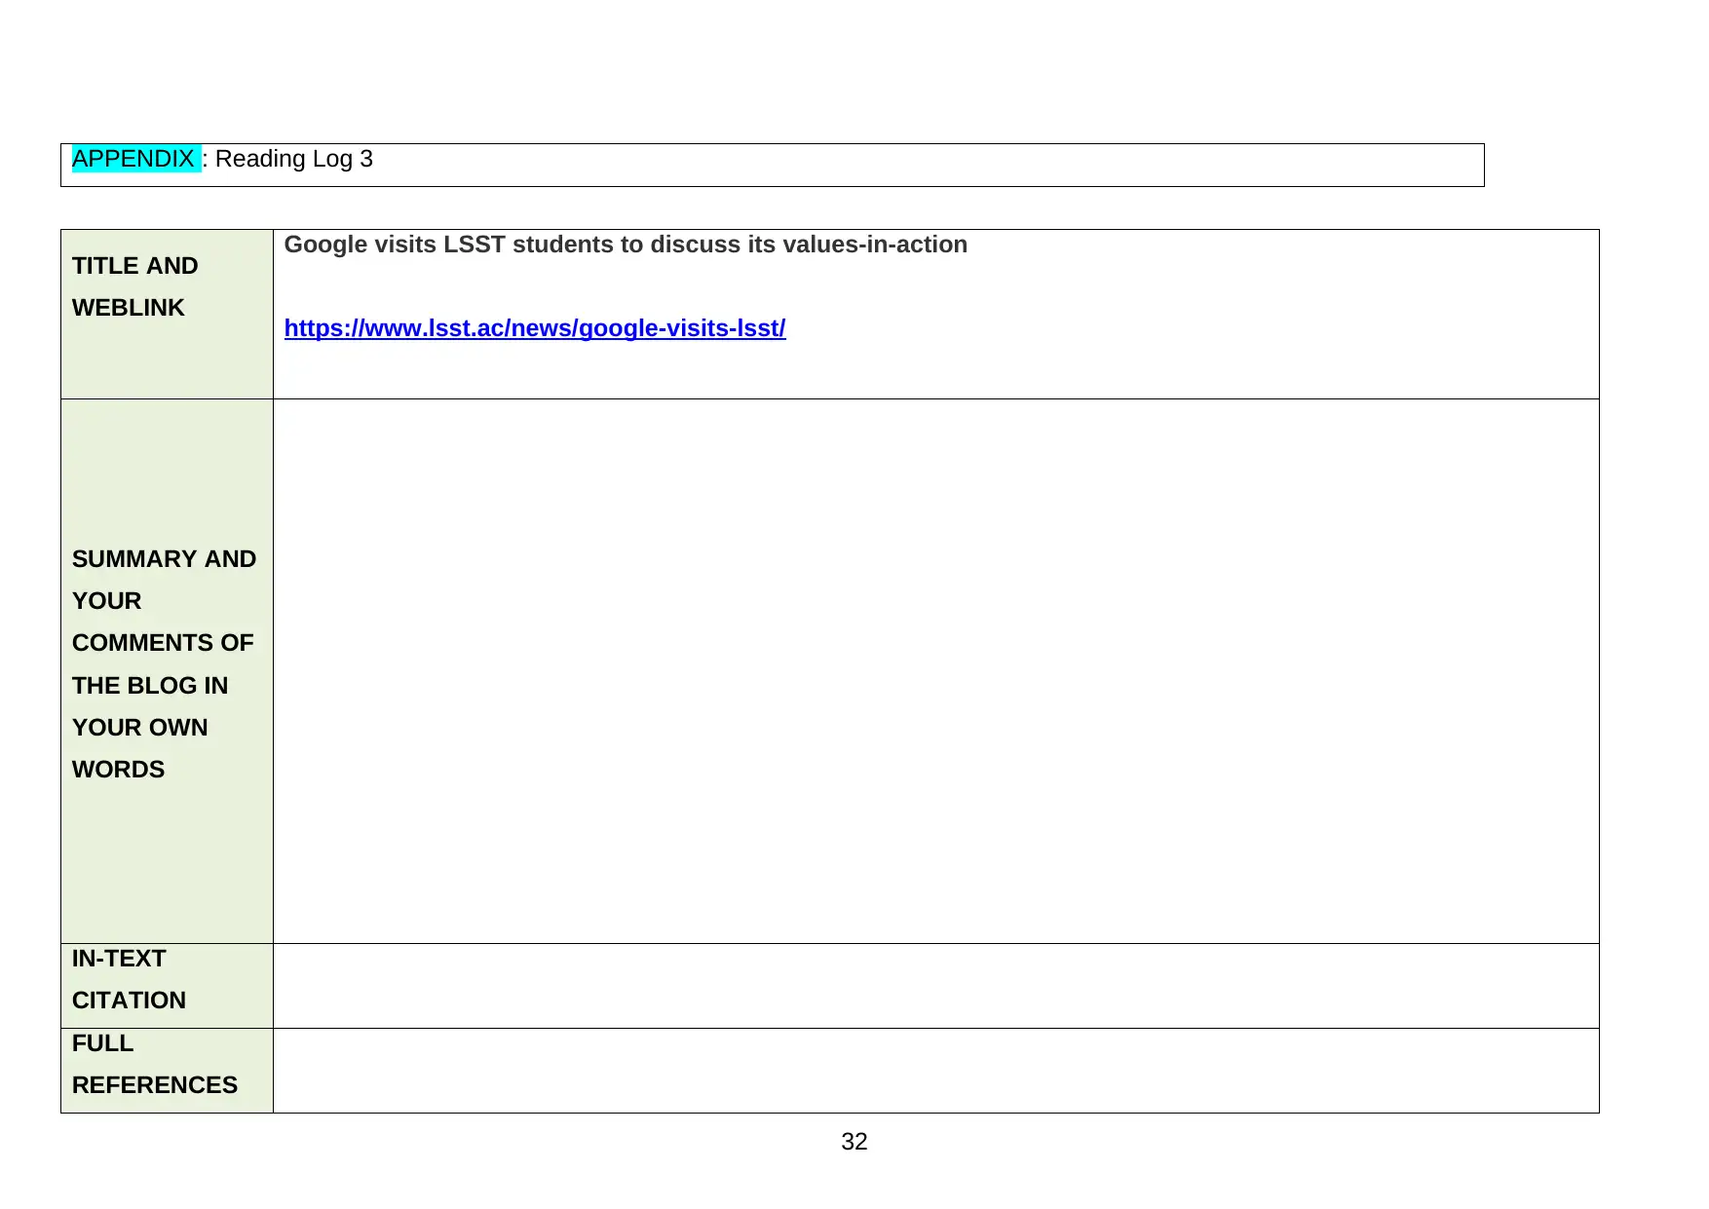This screenshot has width=1709, height=1209.
Task: Click the 'IN-TEXT CITATION' label cell
Action: click(167, 986)
